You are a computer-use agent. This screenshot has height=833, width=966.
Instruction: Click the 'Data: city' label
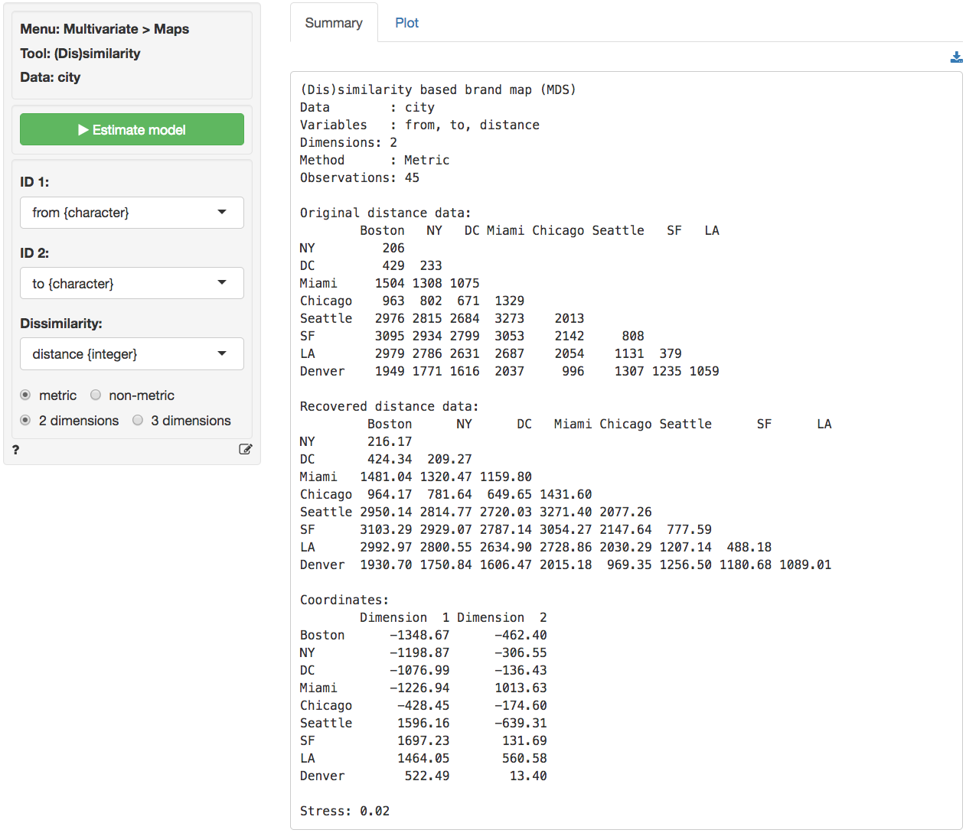[x=51, y=77]
